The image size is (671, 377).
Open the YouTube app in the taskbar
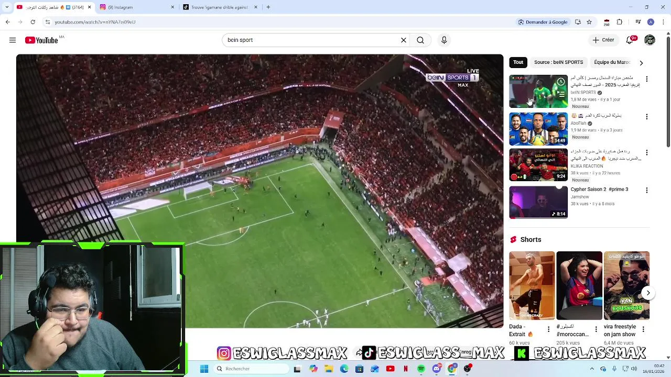(x=390, y=369)
